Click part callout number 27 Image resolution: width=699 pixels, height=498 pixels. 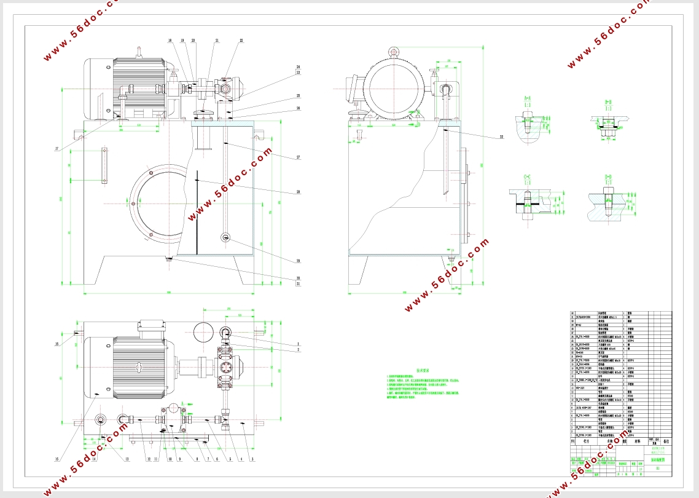tap(299, 157)
